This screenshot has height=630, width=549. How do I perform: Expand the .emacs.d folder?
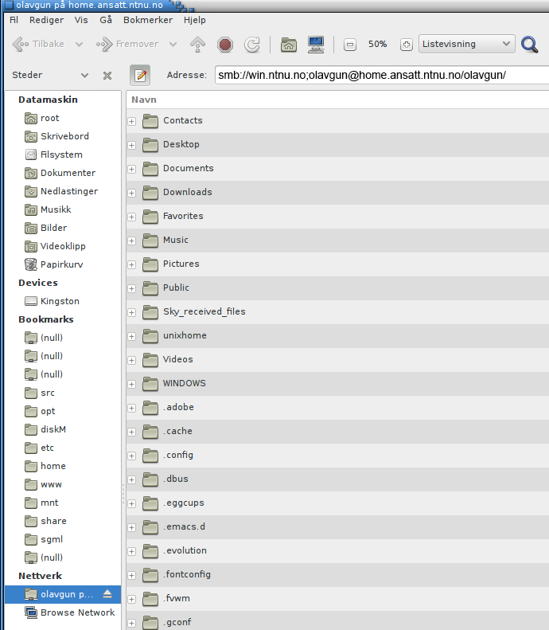[x=131, y=527]
